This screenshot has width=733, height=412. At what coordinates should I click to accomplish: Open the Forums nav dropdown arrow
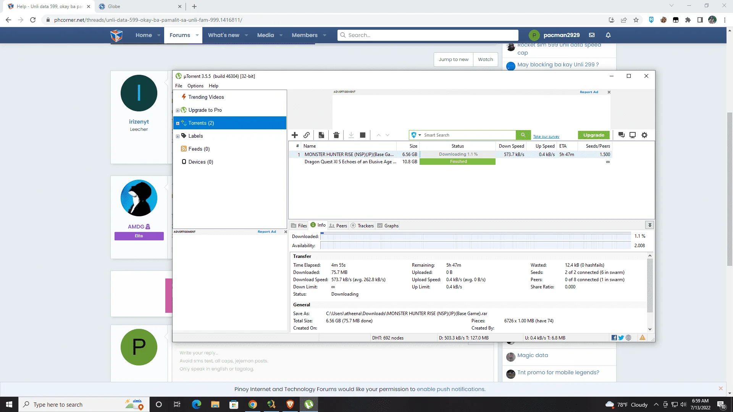[197, 35]
